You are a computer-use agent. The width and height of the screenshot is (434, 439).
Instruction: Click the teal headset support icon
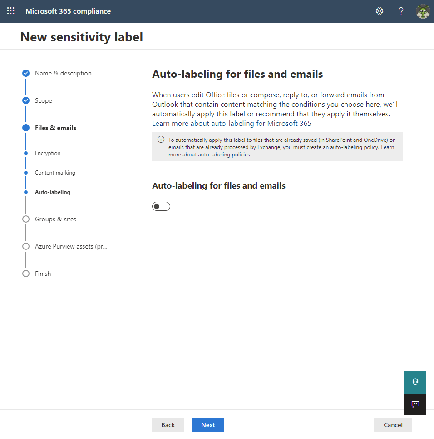point(415,382)
